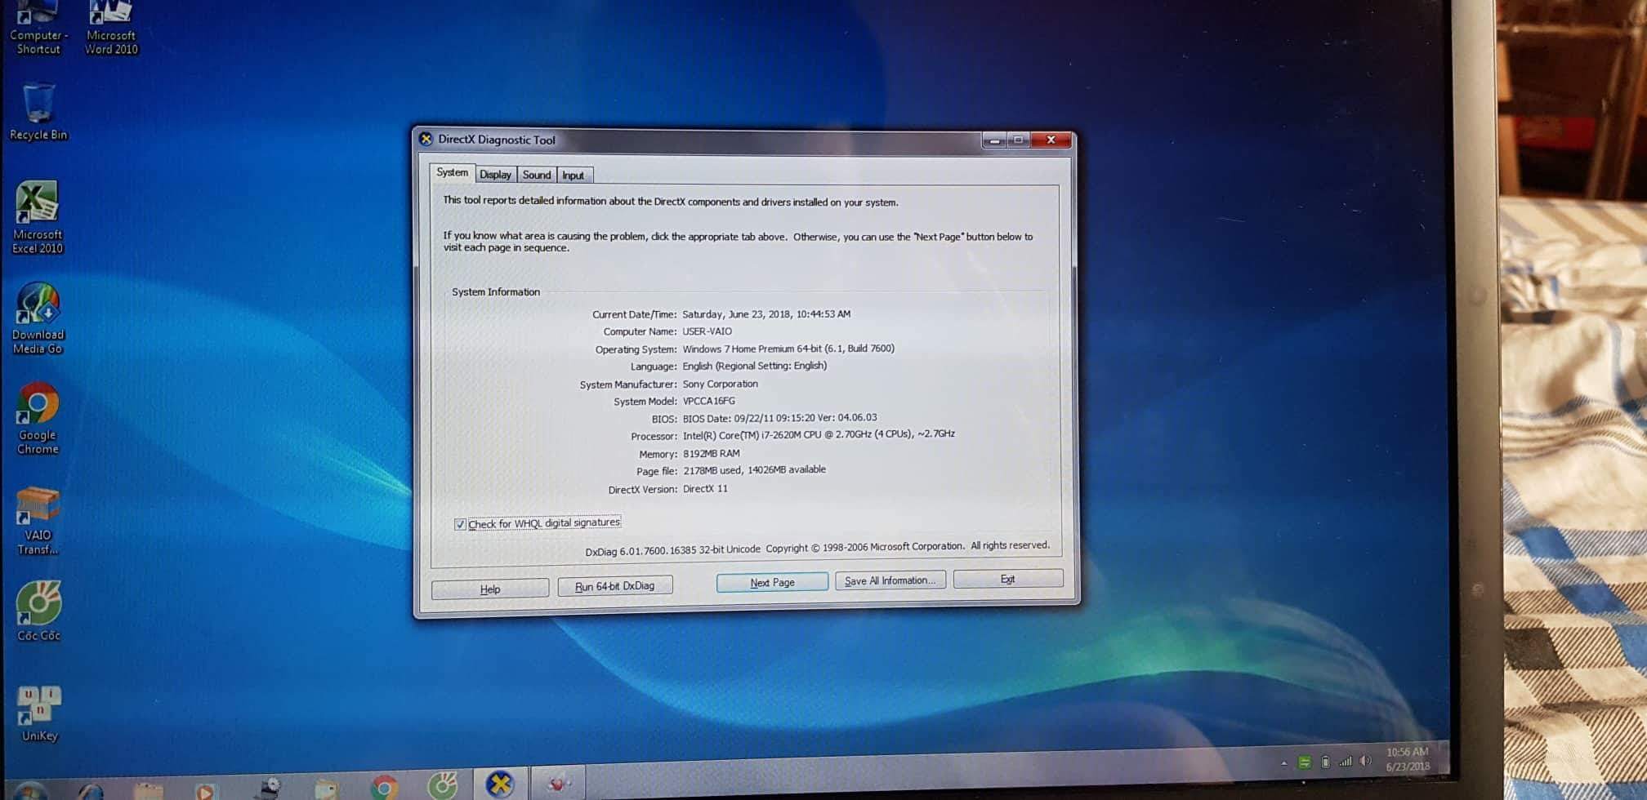This screenshot has width=1647, height=800.
Task: Click the Page file usage text
Action: click(x=755, y=470)
